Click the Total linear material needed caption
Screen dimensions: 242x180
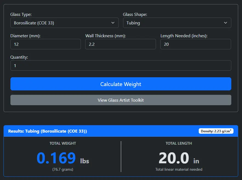tap(178, 169)
